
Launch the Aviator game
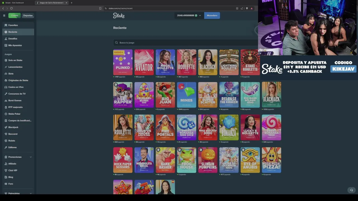coord(144,62)
